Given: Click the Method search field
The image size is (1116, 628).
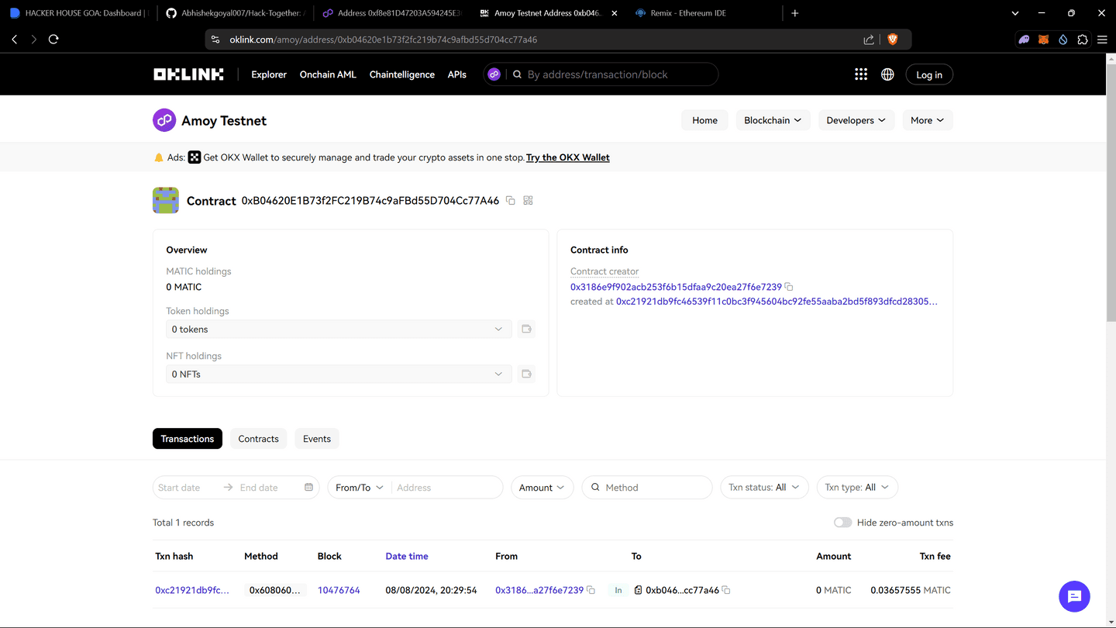Looking at the screenshot, I should coord(647,488).
